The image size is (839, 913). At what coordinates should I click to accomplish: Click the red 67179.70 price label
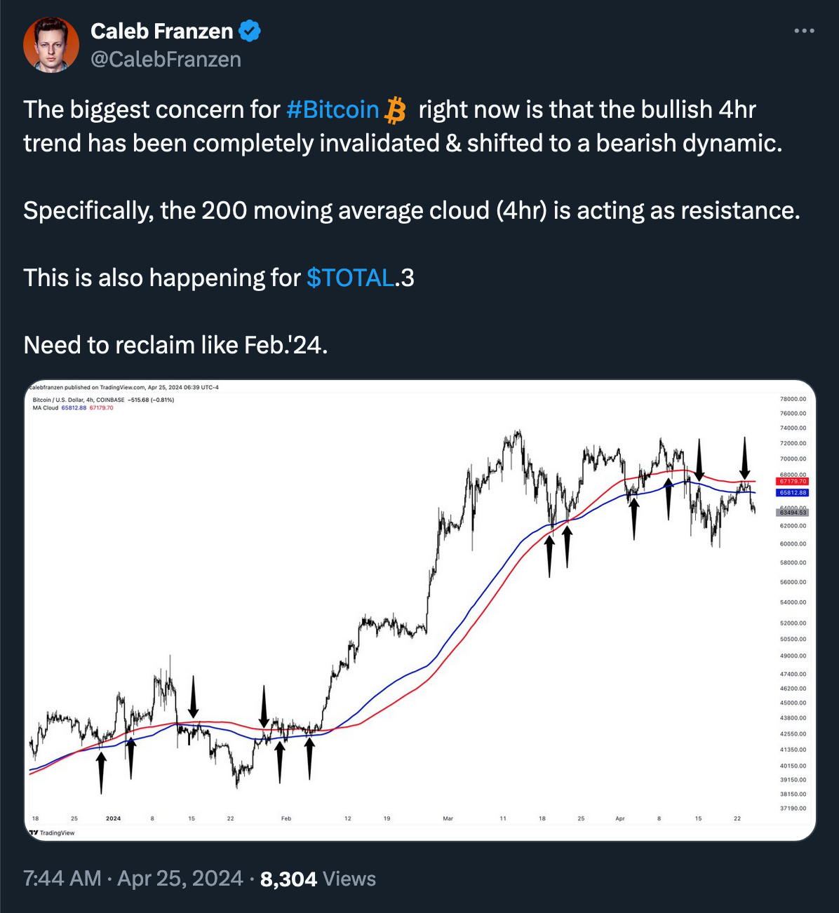pos(793,482)
